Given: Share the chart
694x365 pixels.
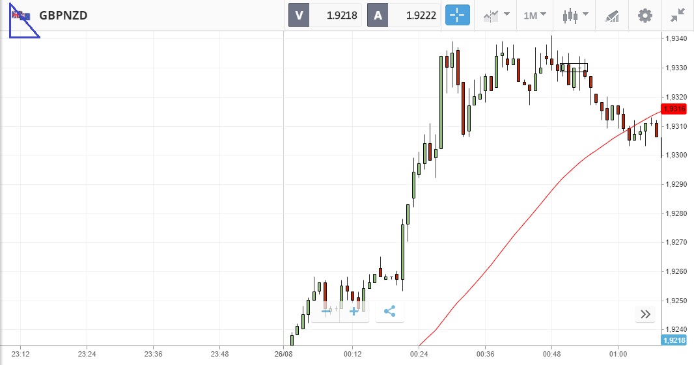Looking at the screenshot, I should tap(389, 312).
